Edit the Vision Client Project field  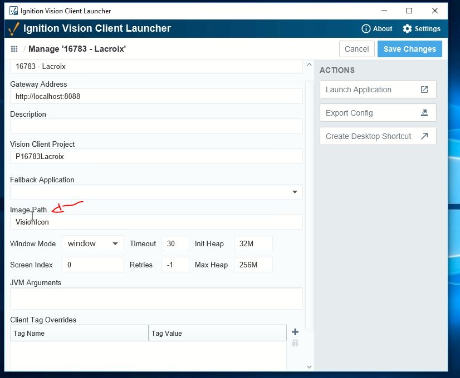[x=156, y=156]
